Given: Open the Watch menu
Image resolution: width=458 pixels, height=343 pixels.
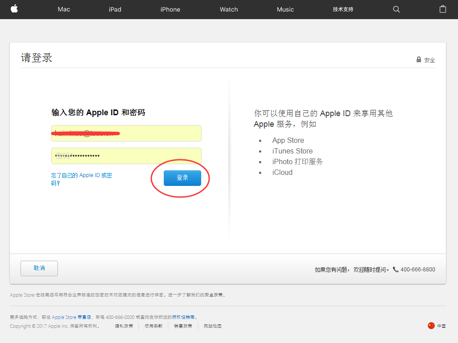Looking at the screenshot, I should point(229,9).
